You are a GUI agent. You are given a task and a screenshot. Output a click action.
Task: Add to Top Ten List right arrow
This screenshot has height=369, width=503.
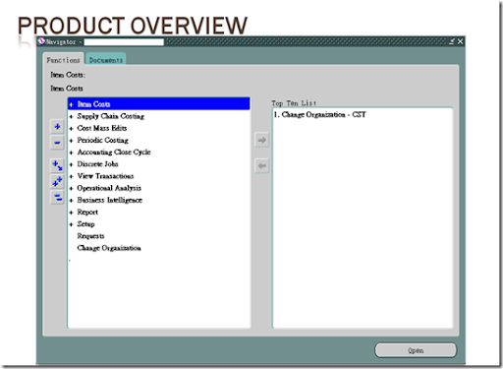pos(262,140)
